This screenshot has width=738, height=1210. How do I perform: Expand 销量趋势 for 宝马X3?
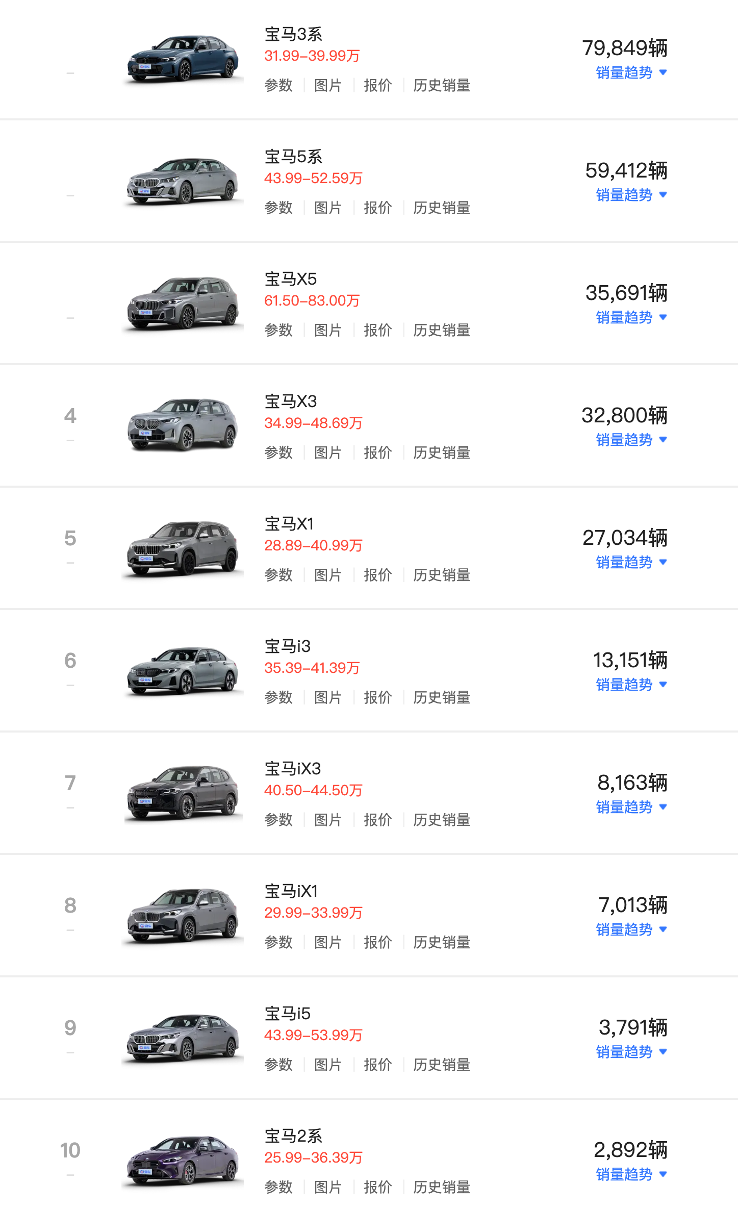[x=631, y=440]
